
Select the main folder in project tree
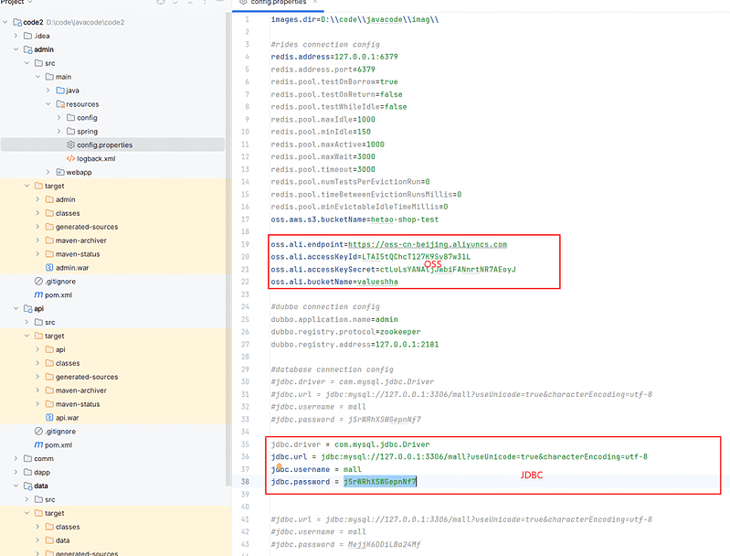click(63, 77)
